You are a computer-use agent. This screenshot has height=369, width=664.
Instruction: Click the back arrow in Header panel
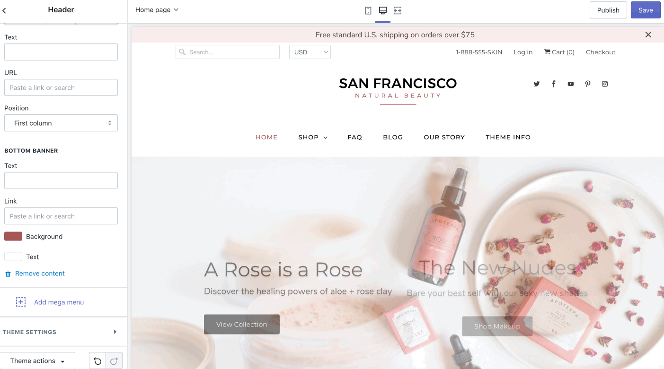[x=5, y=10]
